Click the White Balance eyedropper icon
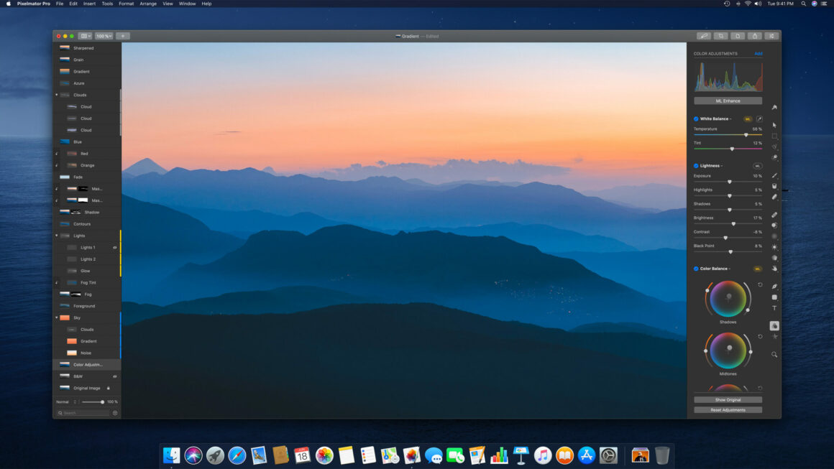The image size is (834, 469). tap(759, 119)
